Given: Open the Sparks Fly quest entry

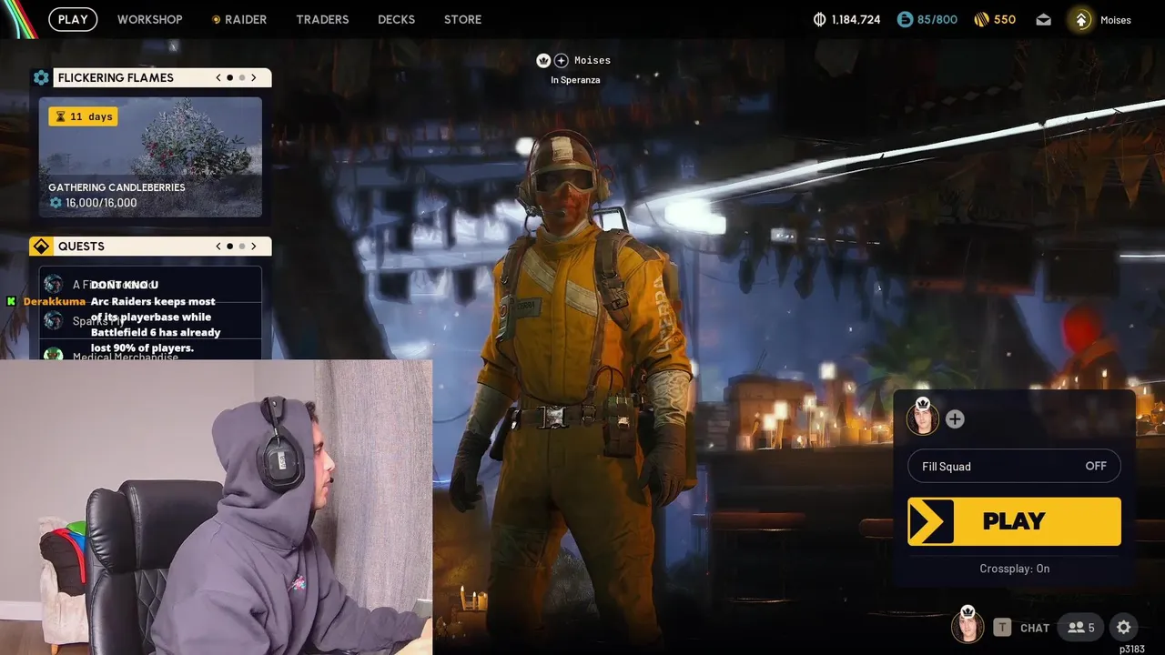Looking at the screenshot, I should tap(150, 320).
